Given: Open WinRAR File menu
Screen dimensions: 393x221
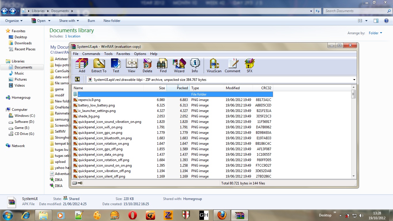Looking at the screenshot, I should click(x=76, y=54).
